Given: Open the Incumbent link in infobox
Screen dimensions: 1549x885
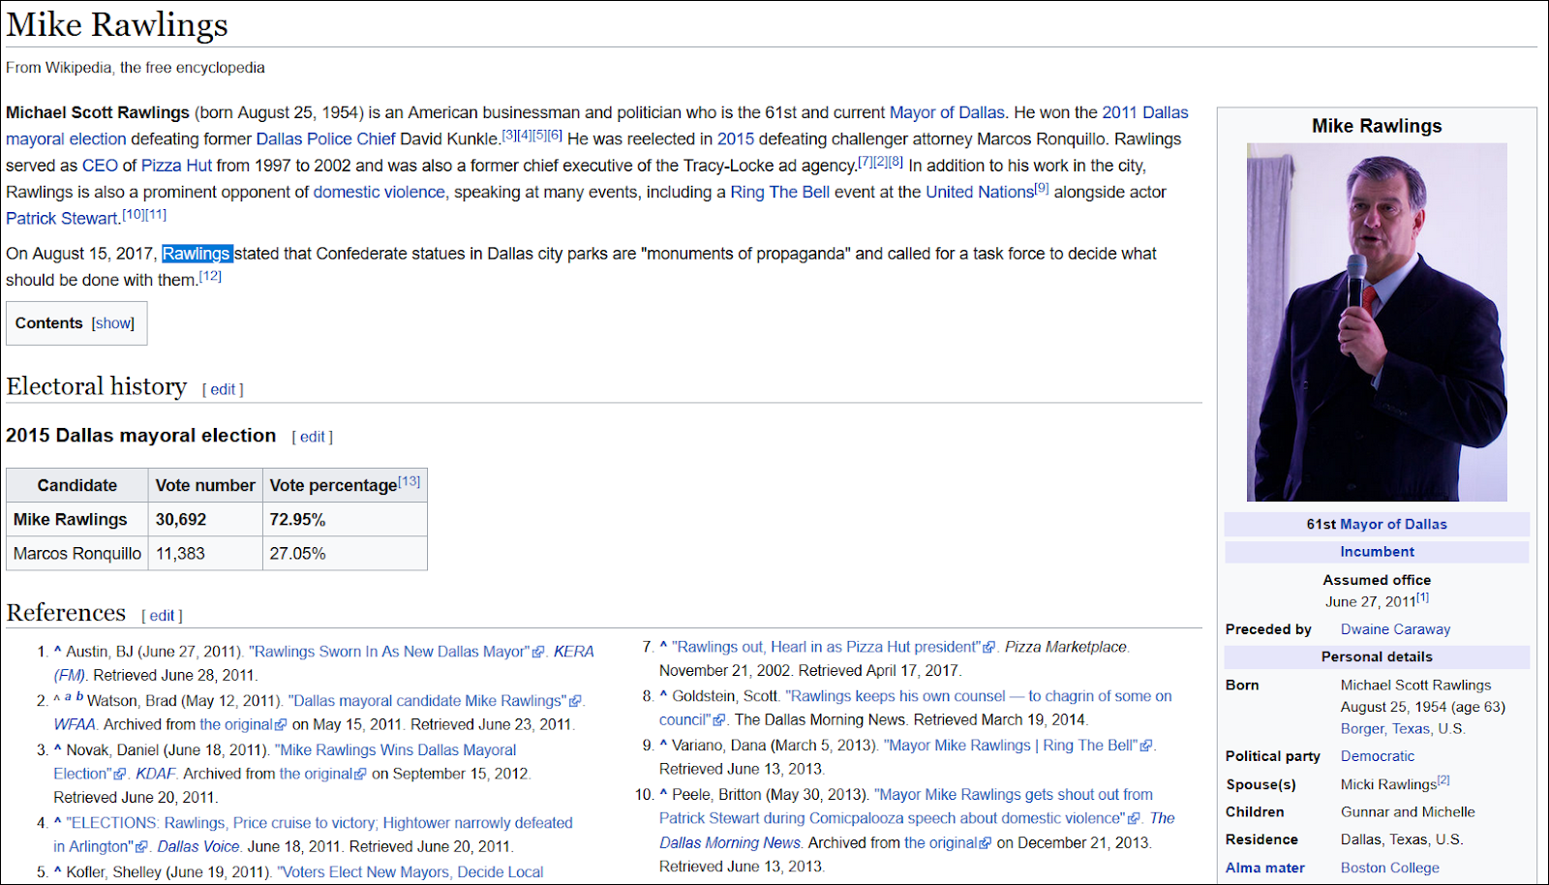Looking at the screenshot, I should [x=1377, y=551].
